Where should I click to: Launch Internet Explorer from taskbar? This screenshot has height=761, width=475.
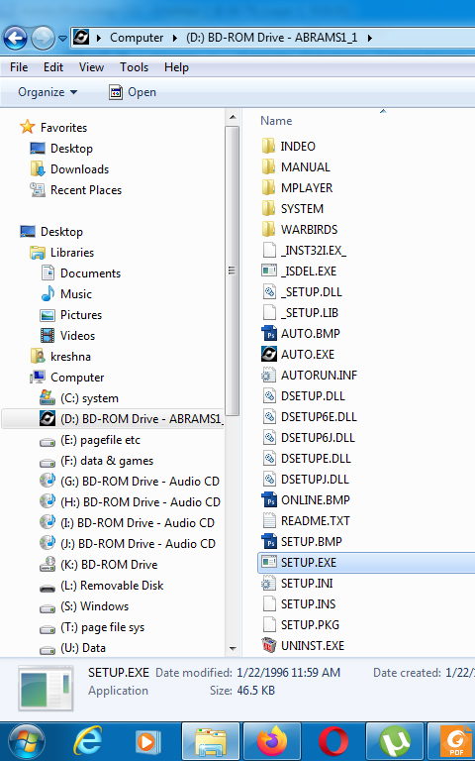point(88,741)
